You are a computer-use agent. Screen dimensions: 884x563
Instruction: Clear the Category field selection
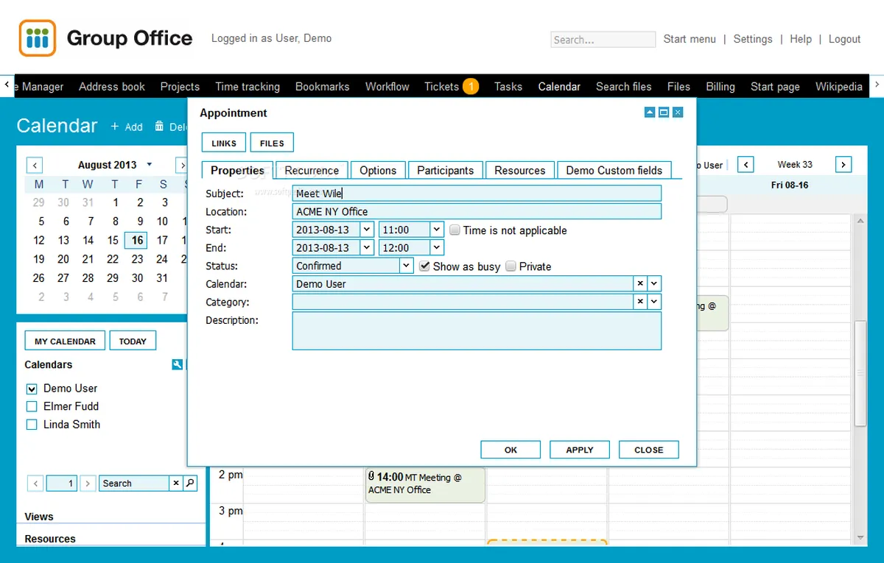(640, 302)
